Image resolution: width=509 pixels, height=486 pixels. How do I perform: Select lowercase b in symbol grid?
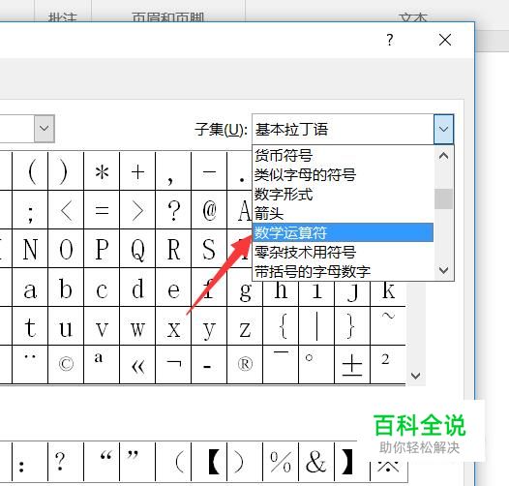tap(66, 288)
